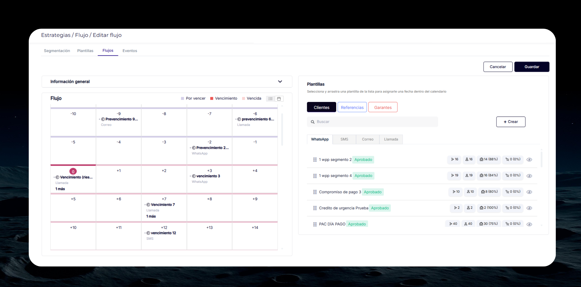The image size is (581, 287).
Task: Open the SMS templates tab
Action: point(344,139)
